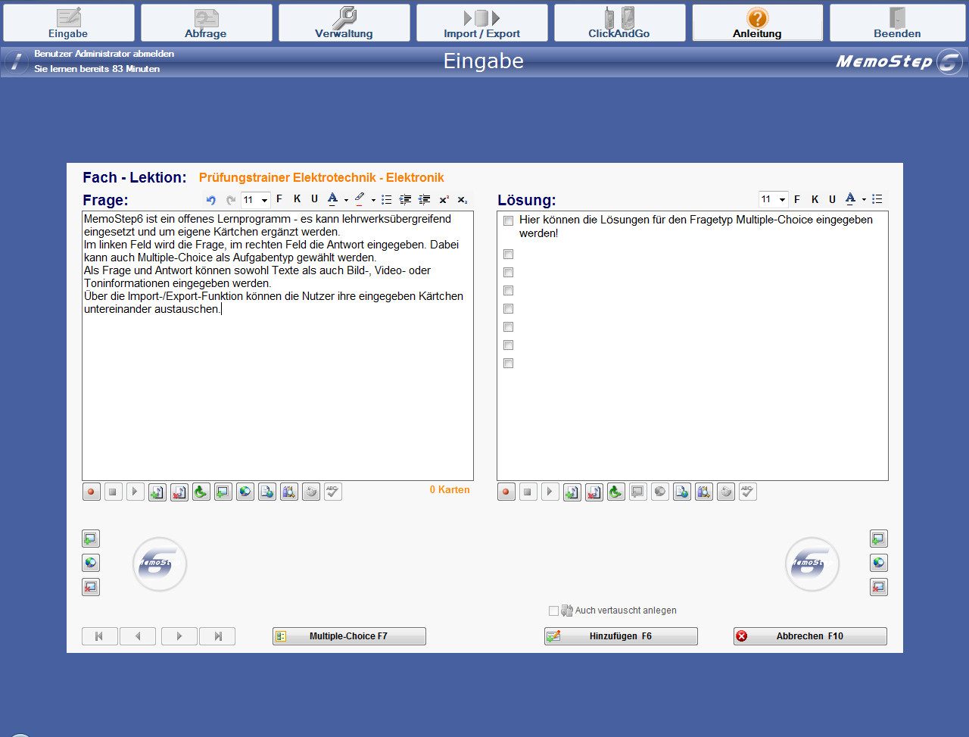Switch to the Abfrage tab
The image size is (969, 737).
pos(206,23)
